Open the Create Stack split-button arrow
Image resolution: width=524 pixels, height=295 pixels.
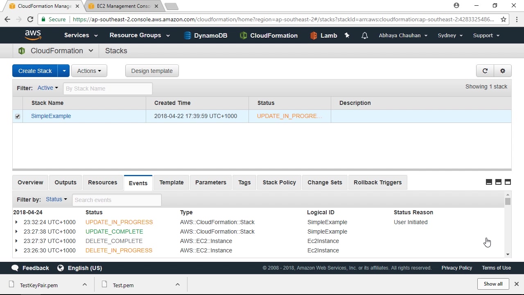64,71
